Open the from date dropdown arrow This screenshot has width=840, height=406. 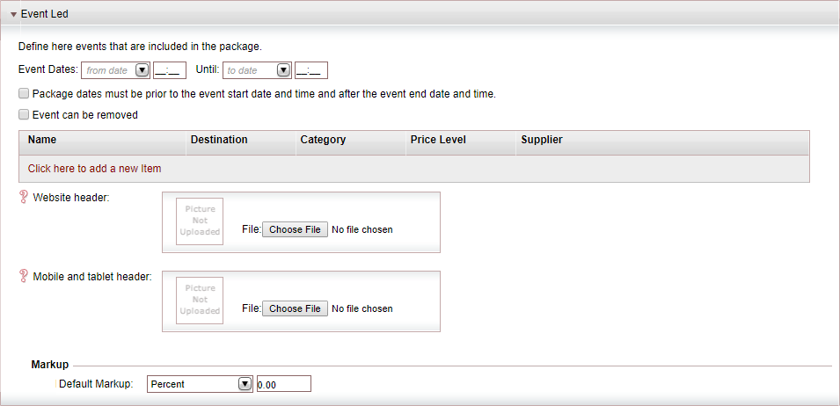click(x=142, y=70)
